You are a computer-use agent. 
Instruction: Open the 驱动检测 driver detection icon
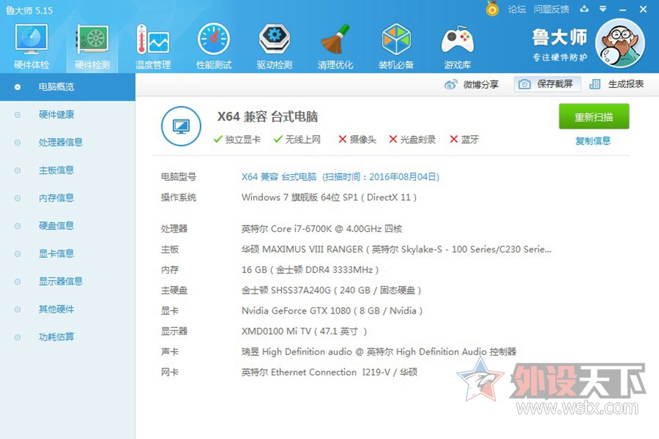275,46
